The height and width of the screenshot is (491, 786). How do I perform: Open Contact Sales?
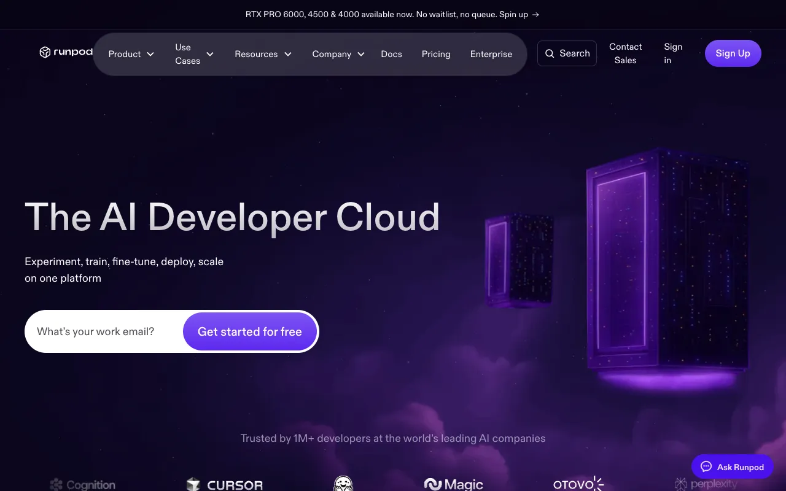click(x=625, y=53)
